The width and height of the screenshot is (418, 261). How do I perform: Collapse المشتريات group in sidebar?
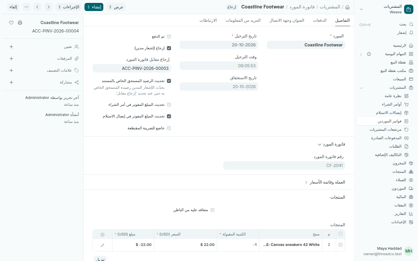[361, 88]
